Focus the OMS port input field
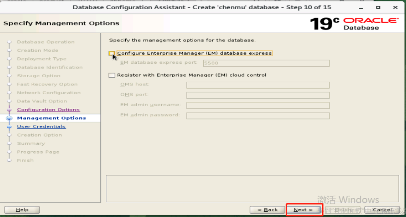Viewport: 406px width, 217px height. [x=258, y=96]
